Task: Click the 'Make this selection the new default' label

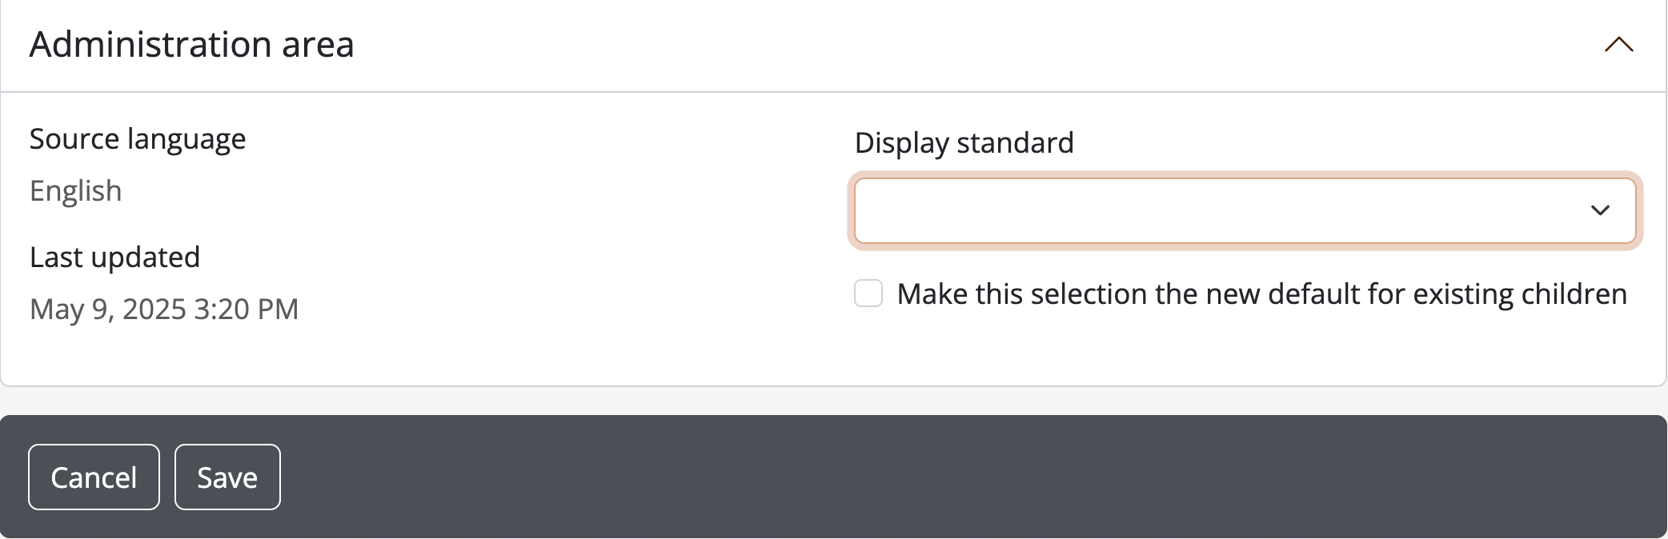Action: [x=1261, y=294]
